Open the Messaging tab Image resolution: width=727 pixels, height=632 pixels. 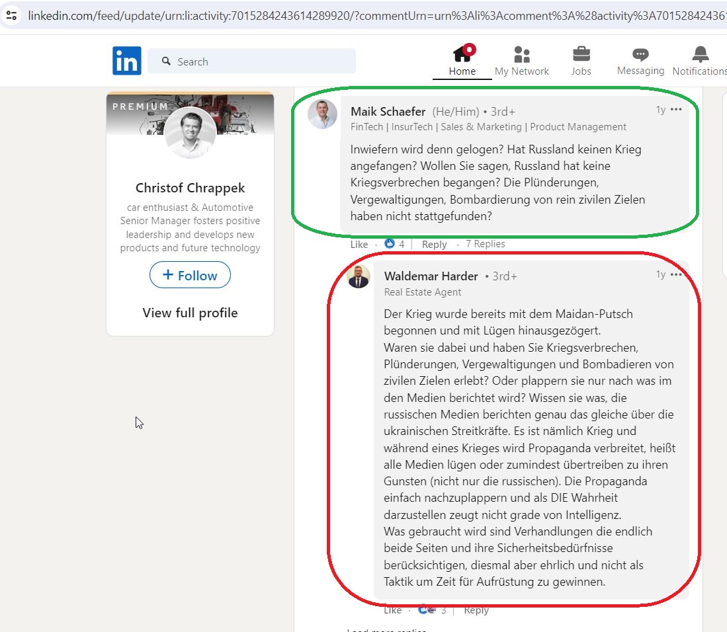[640, 60]
